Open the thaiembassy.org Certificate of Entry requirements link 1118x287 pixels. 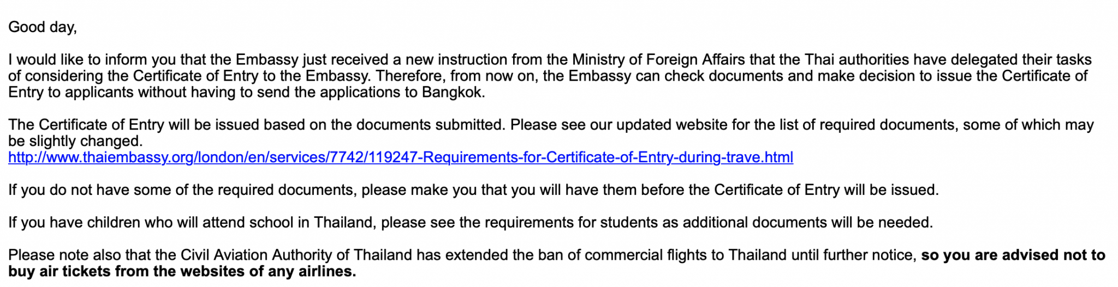[x=401, y=157]
